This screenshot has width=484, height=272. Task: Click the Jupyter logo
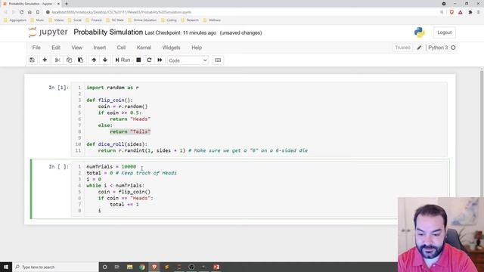[48, 32]
